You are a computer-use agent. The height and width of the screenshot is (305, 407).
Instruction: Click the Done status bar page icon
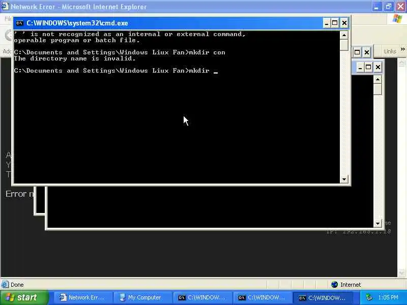click(5, 285)
